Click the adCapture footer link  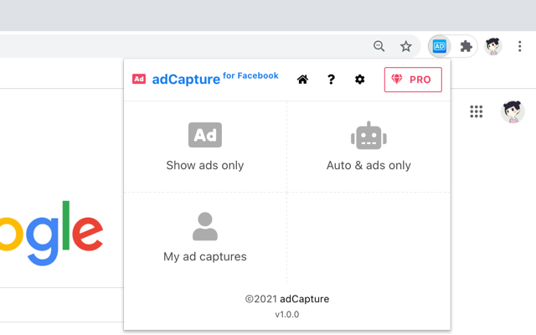[x=305, y=299]
